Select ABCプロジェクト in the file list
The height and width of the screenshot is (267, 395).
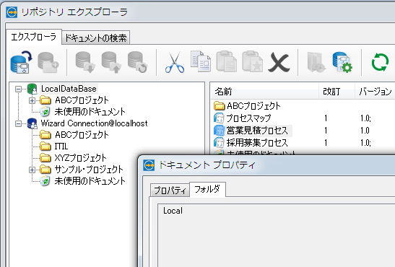click(x=253, y=106)
